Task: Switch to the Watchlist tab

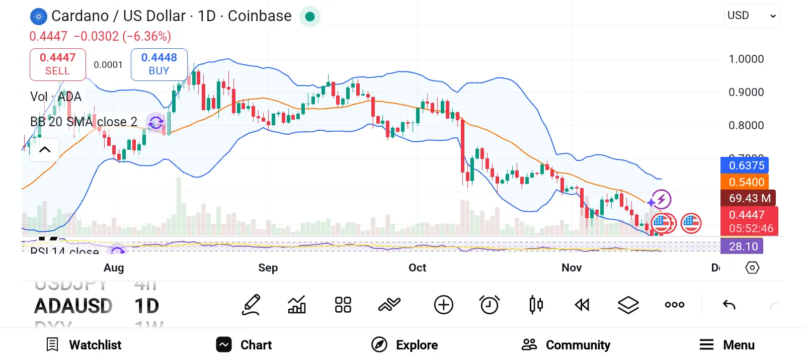Action: point(84,345)
